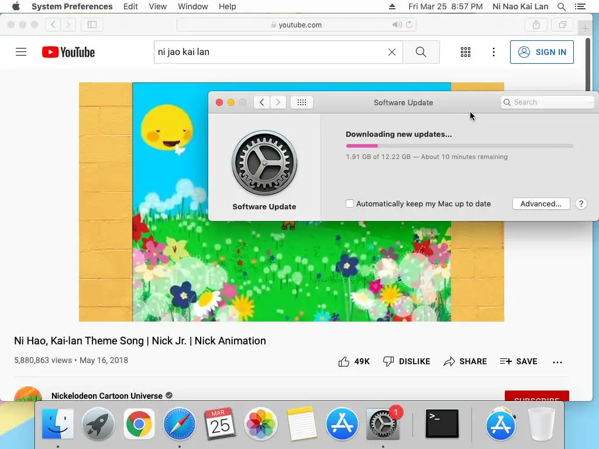Open Terminal from the Dock
Screen dimensions: 599x449
[x=442, y=424]
